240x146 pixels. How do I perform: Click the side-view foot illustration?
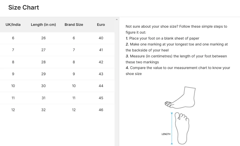click(x=180, y=98)
